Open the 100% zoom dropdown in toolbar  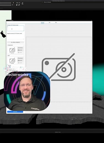19,3
